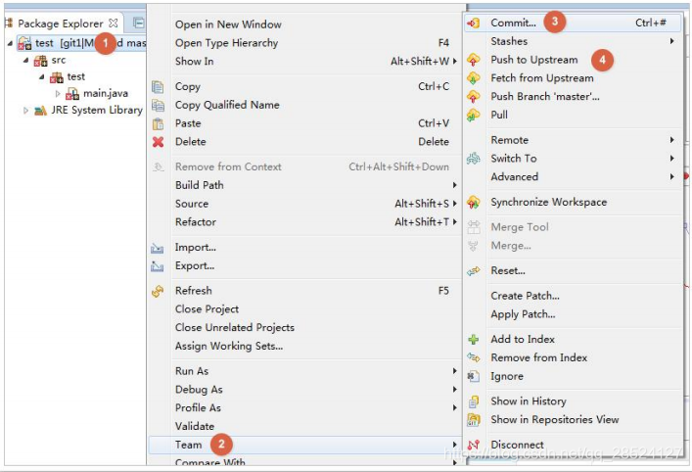Select the test package tree item
This screenshot has height=472, width=692.
pos(76,76)
